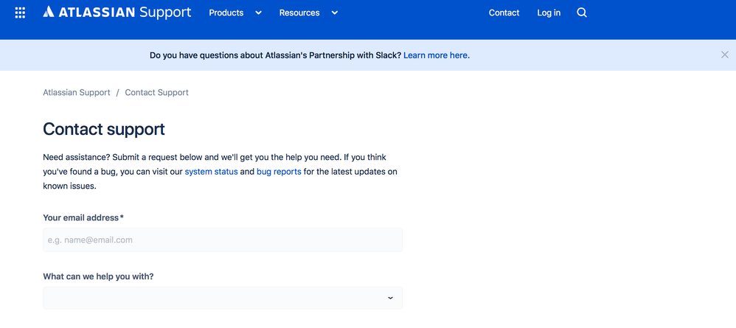Viewport: 736px width, 328px height.
Task: Open the bug reports link
Action: (279, 172)
